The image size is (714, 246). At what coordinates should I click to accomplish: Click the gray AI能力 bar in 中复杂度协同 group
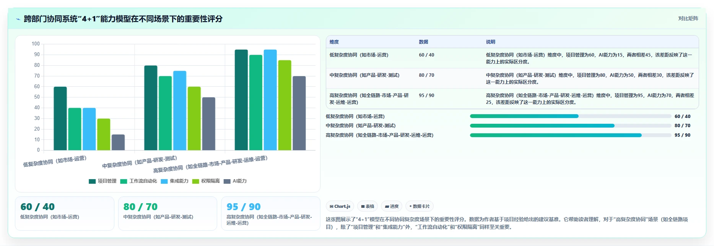[x=209, y=124]
